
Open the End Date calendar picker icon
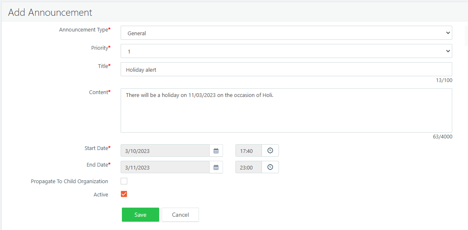point(216,167)
